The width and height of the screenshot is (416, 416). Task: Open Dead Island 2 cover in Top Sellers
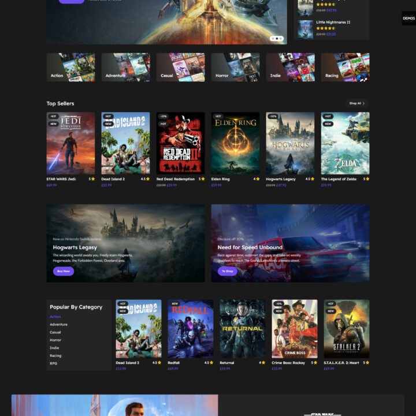(125, 143)
